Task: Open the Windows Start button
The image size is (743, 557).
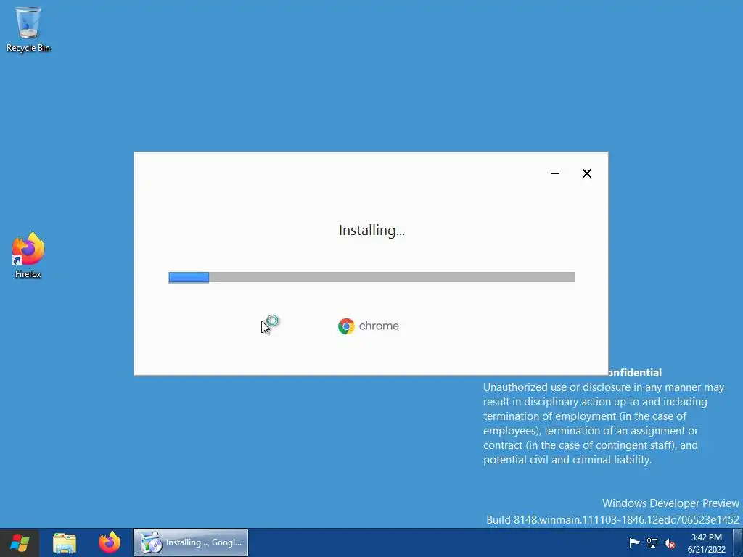Action: pyautogui.click(x=20, y=542)
